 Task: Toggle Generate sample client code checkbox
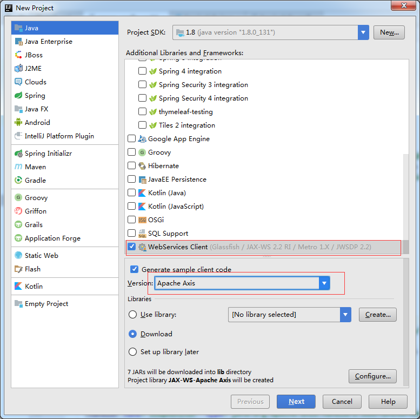click(x=134, y=269)
